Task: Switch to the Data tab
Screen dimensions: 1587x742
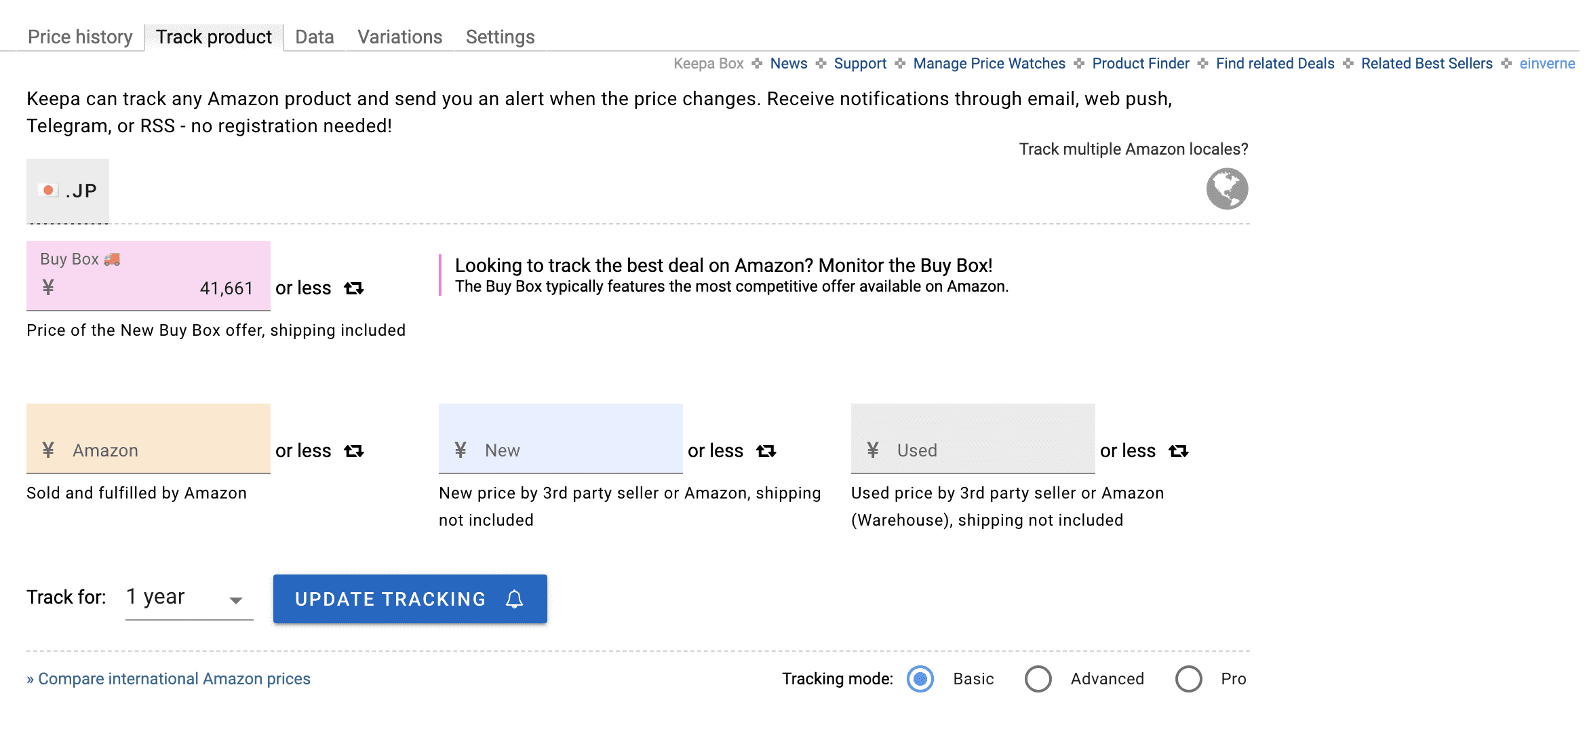Action: coord(314,37)
